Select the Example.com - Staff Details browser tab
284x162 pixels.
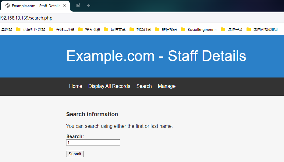point(35,6)
